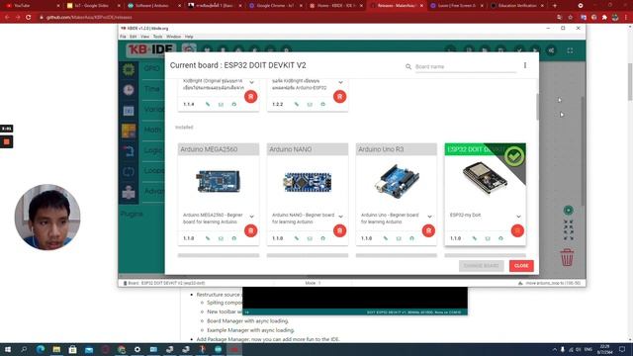
Task: Toggle fullscreen icon in KBIDE toolbar
Action: pyautogui.click(x=570, y=50)
